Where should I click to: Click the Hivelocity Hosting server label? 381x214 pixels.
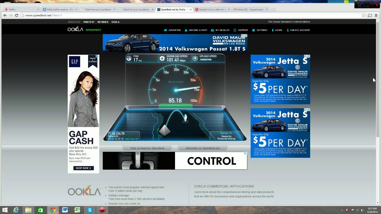pyautogui.click(x=227, y=139)
